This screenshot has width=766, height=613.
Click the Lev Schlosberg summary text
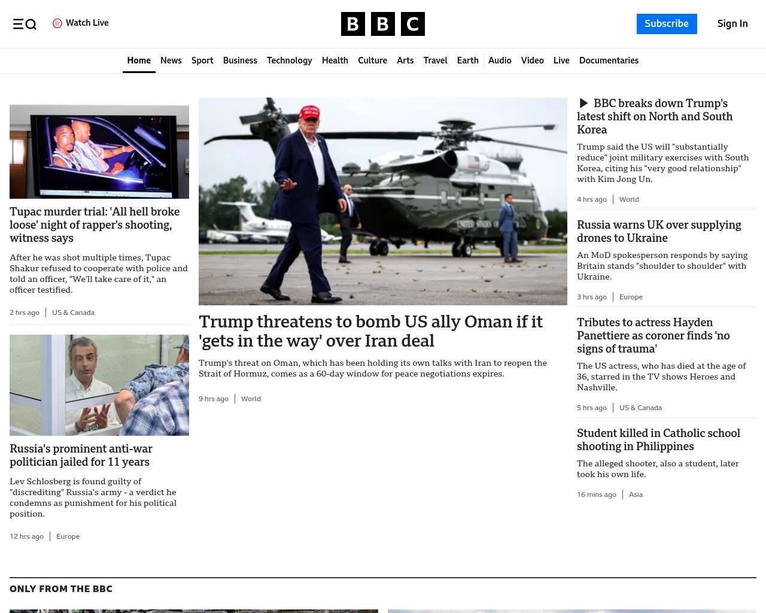coord(93,497)
